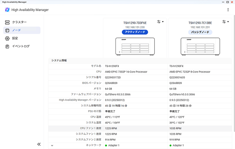The height and width of the screenshot is (149, 235).
Task: Collapse sidebar with double chevron icon
Action: pyautogui.click(x=39, y=144)
